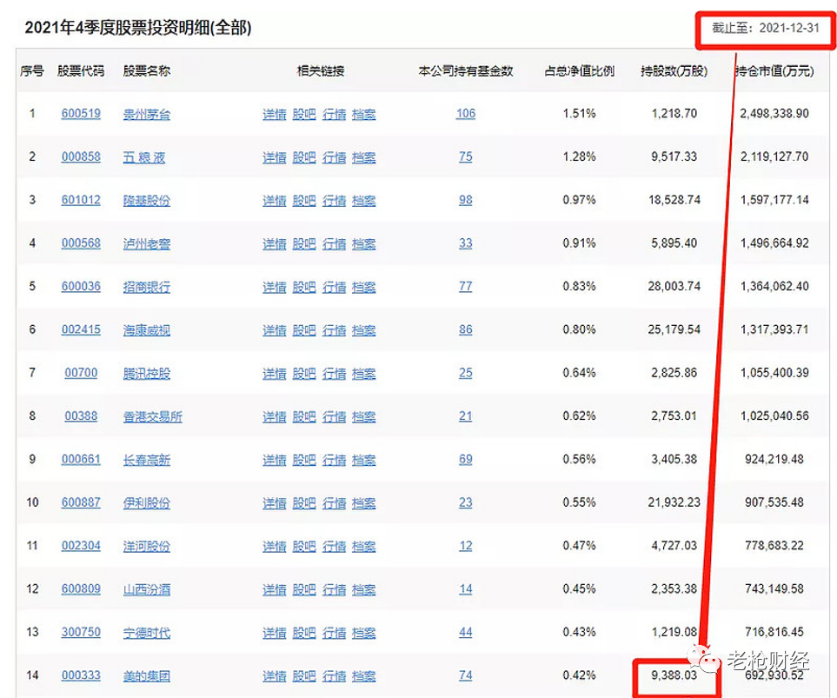This screenshot has width=837, height=698.
Task: Open 档案 link in 隆基股份 row
Action: pyautogui.click(x=364, y=201)
